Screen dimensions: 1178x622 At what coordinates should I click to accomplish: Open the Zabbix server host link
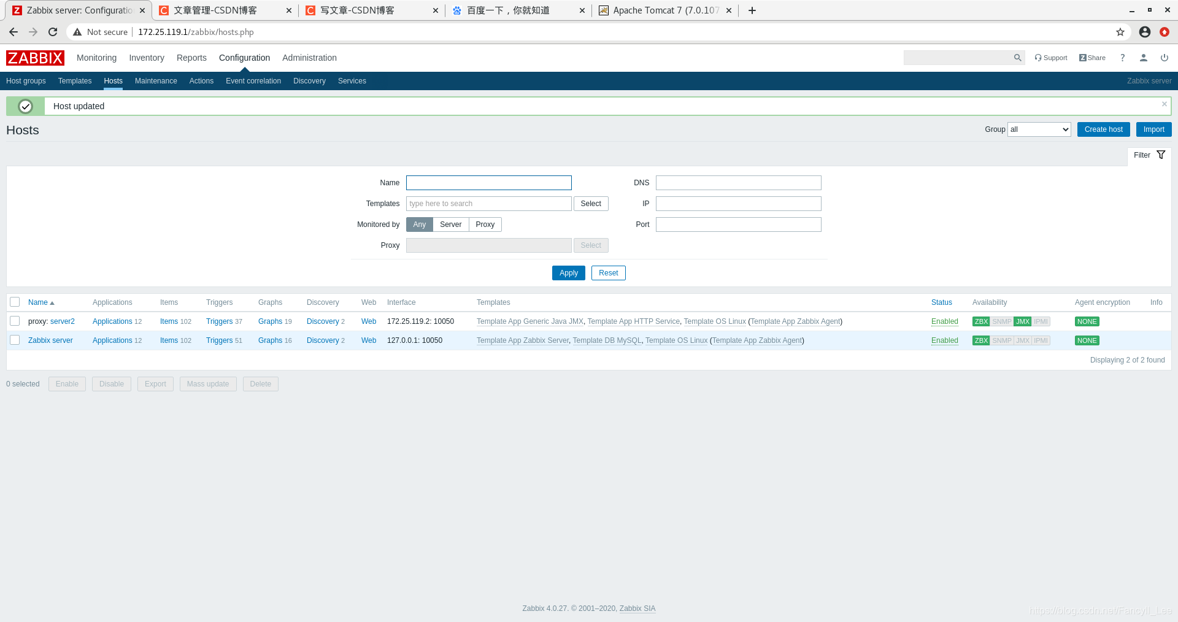[x=50, y=340]
